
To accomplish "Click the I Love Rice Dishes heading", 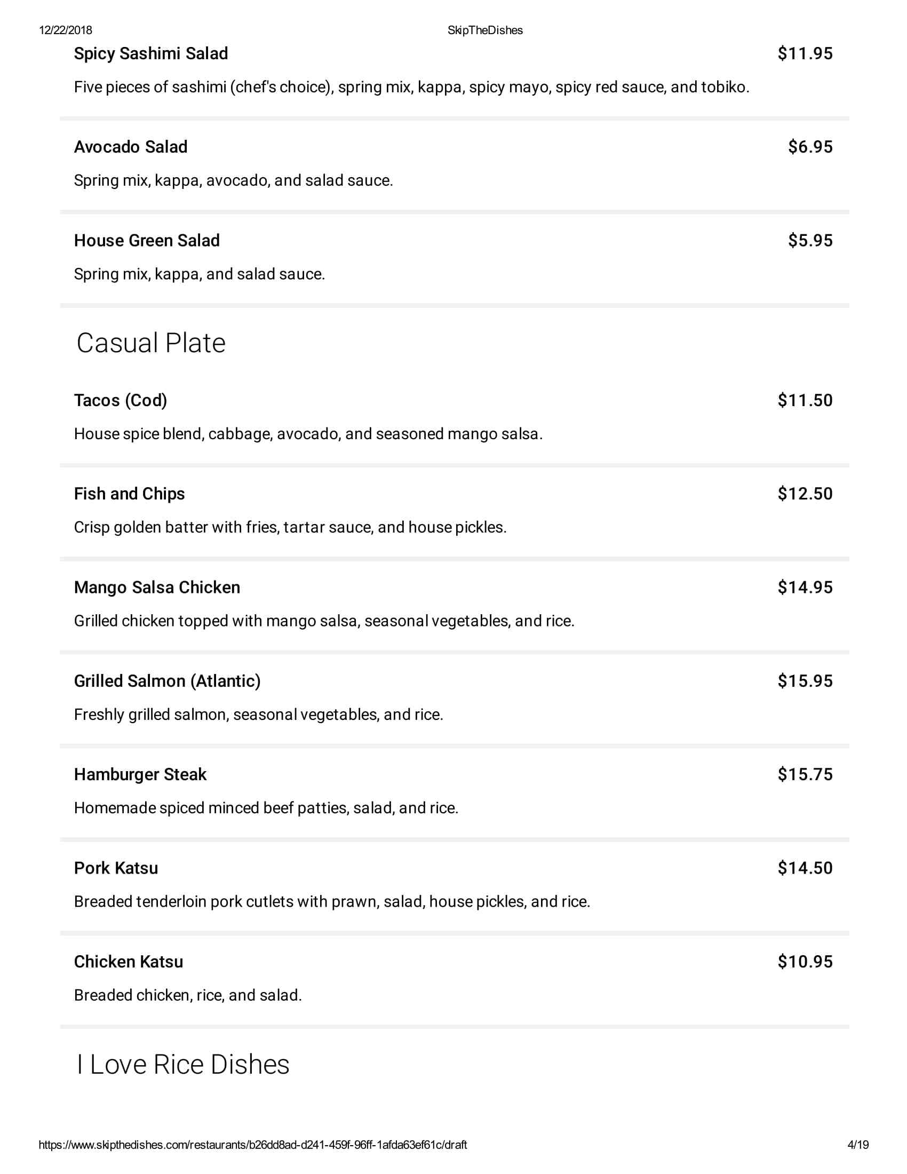I will click(182, 1065).
